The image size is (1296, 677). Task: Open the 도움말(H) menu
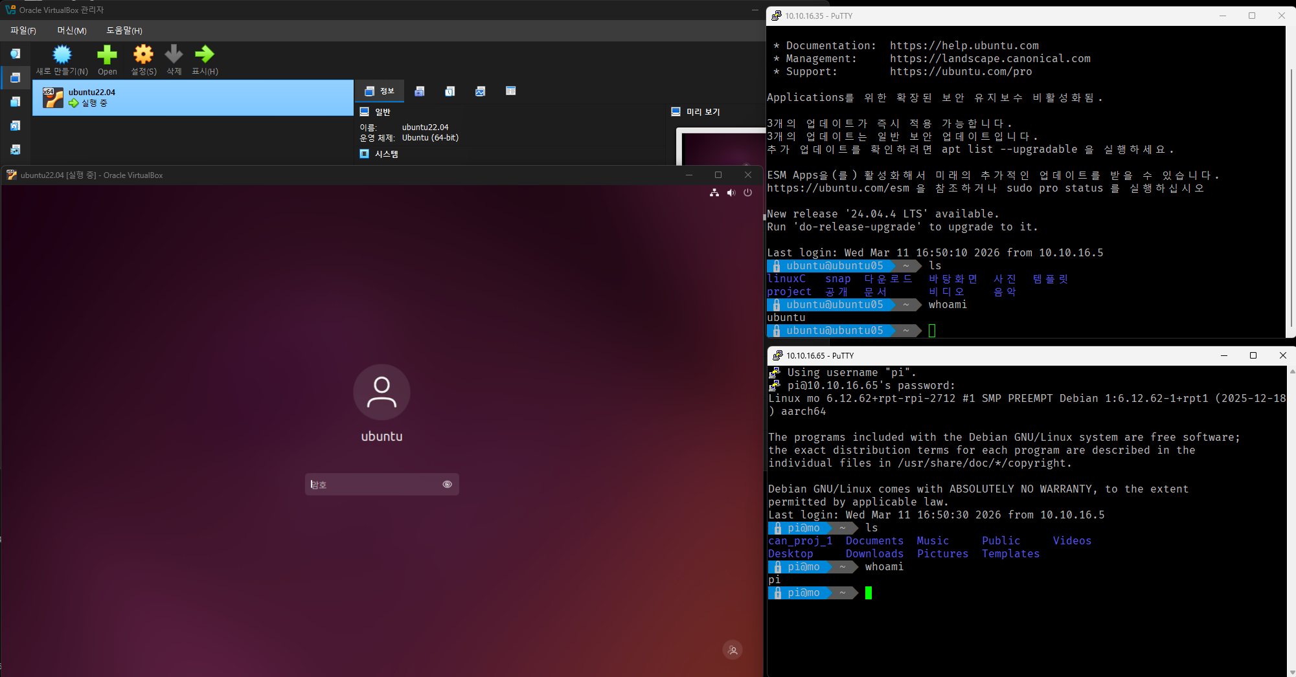point(124,30)
